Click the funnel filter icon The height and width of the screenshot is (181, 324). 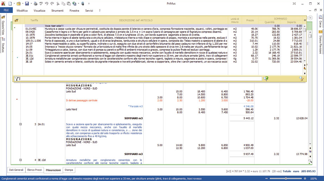[x=17, y=79]
